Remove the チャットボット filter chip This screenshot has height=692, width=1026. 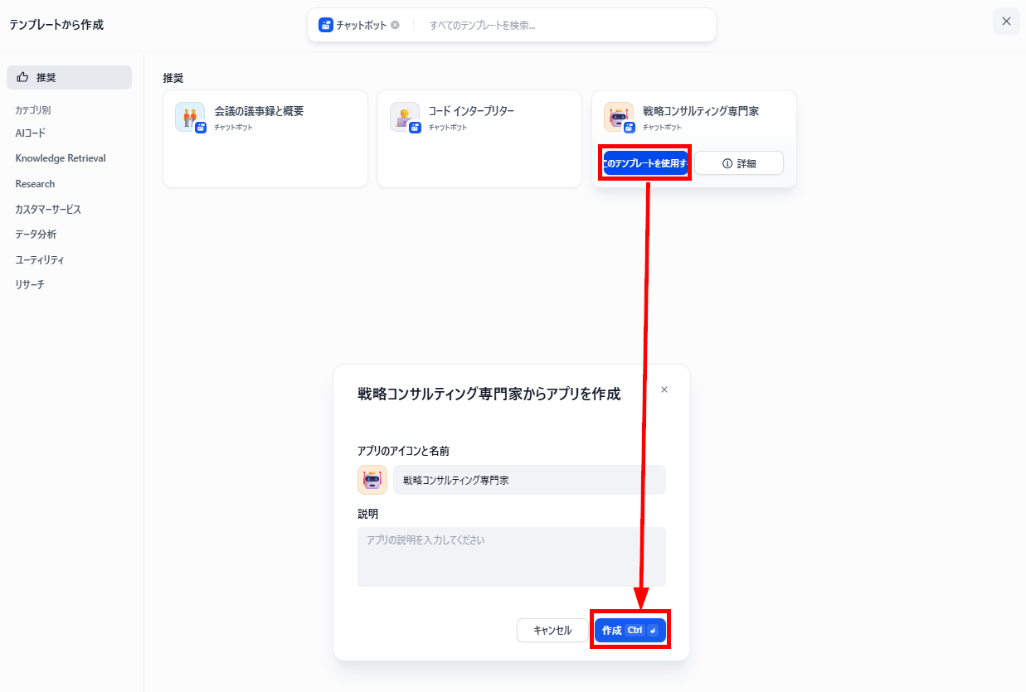[395, 25]
